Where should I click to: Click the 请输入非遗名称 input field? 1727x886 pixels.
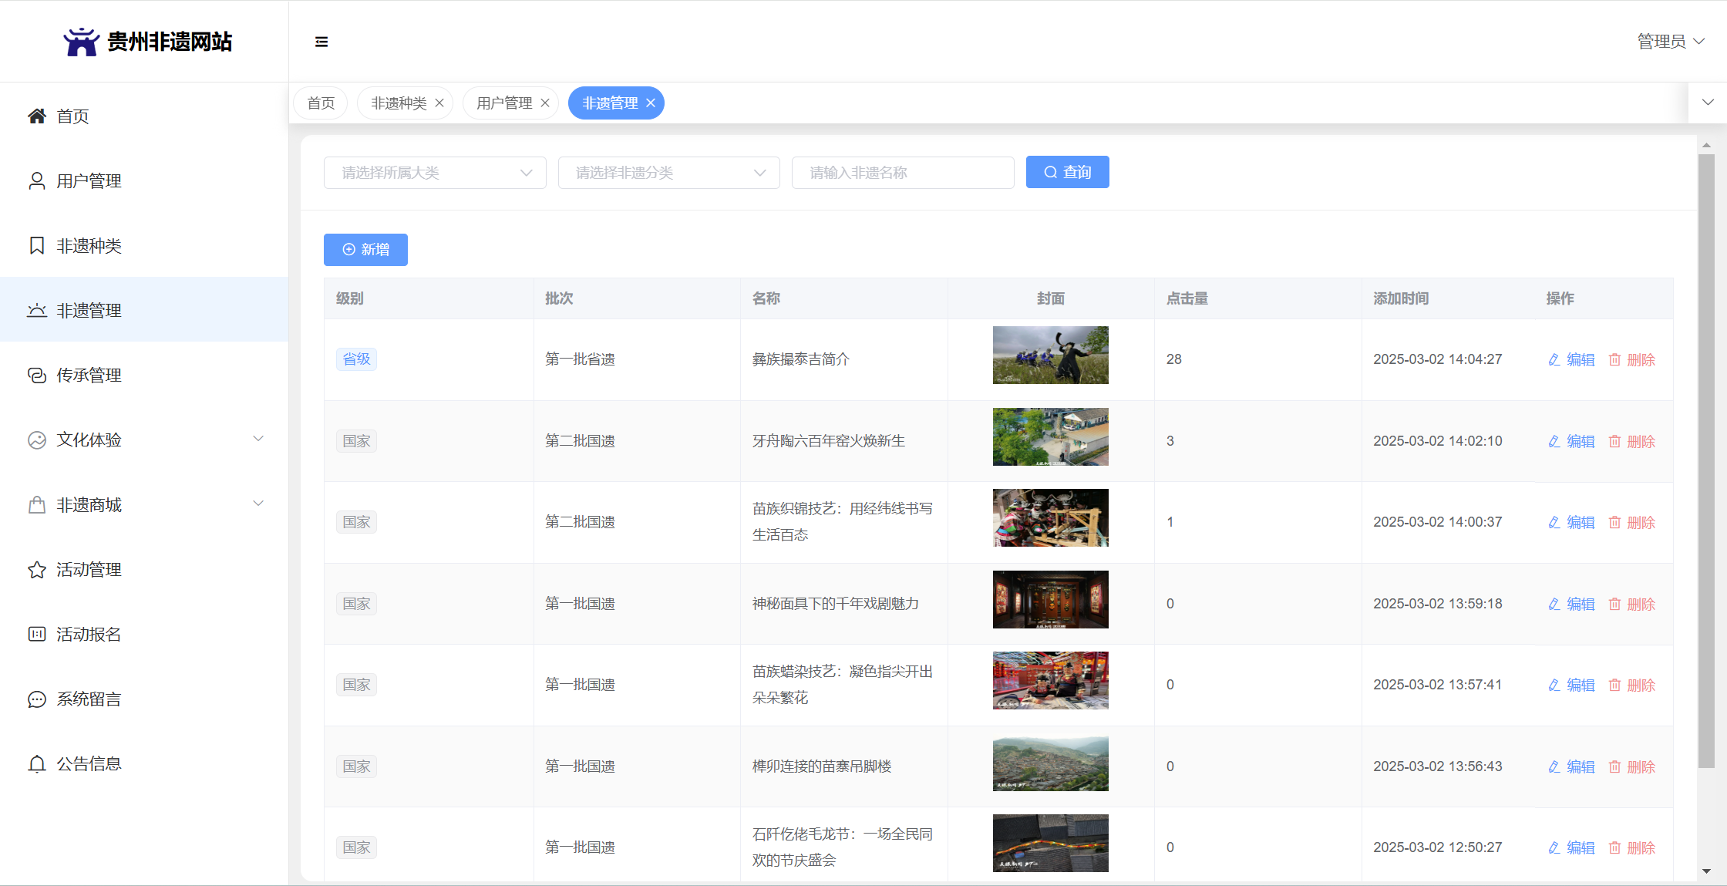point(902,173)
